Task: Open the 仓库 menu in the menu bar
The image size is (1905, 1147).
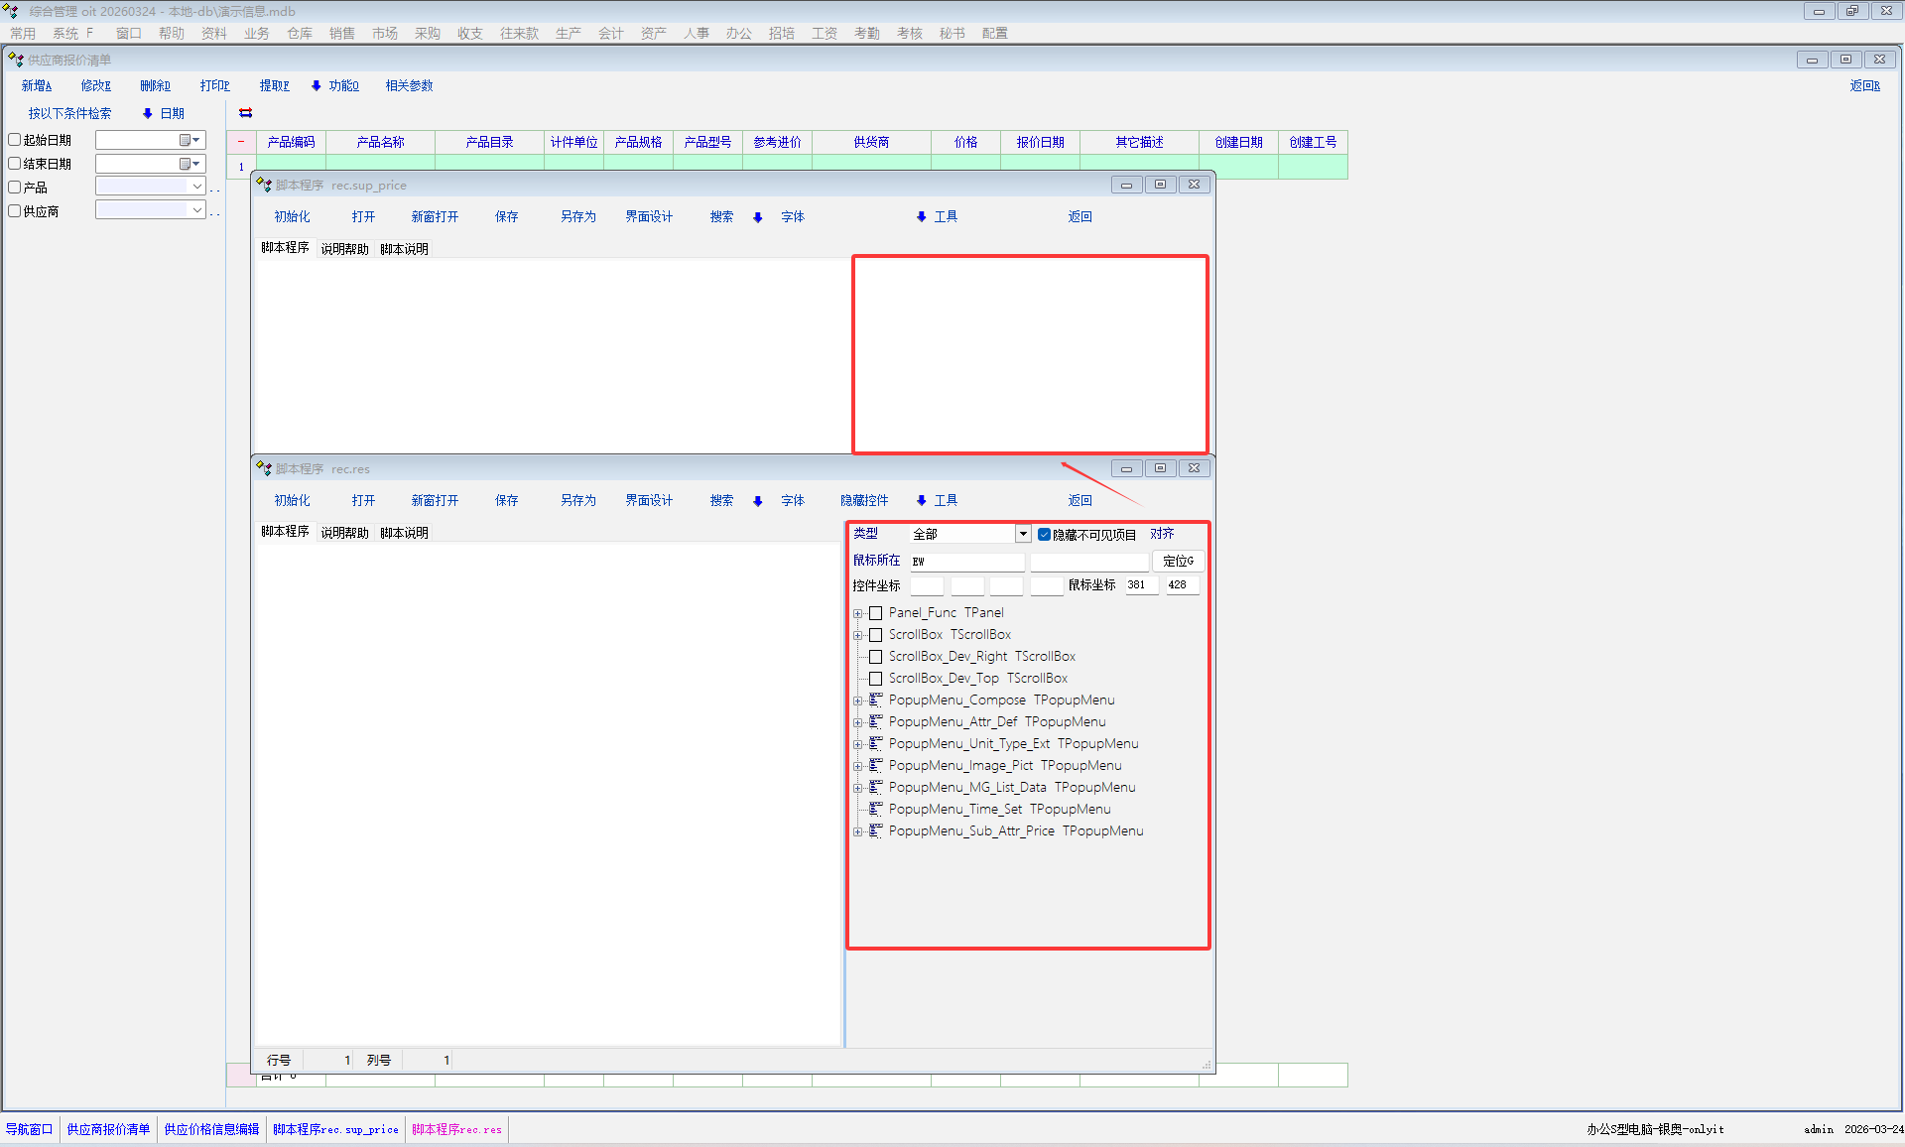Action: (x=300, y=33)
